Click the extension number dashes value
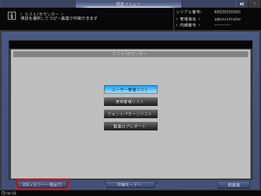Viewport: 261px width, 196px height. [x=222, y=25]
